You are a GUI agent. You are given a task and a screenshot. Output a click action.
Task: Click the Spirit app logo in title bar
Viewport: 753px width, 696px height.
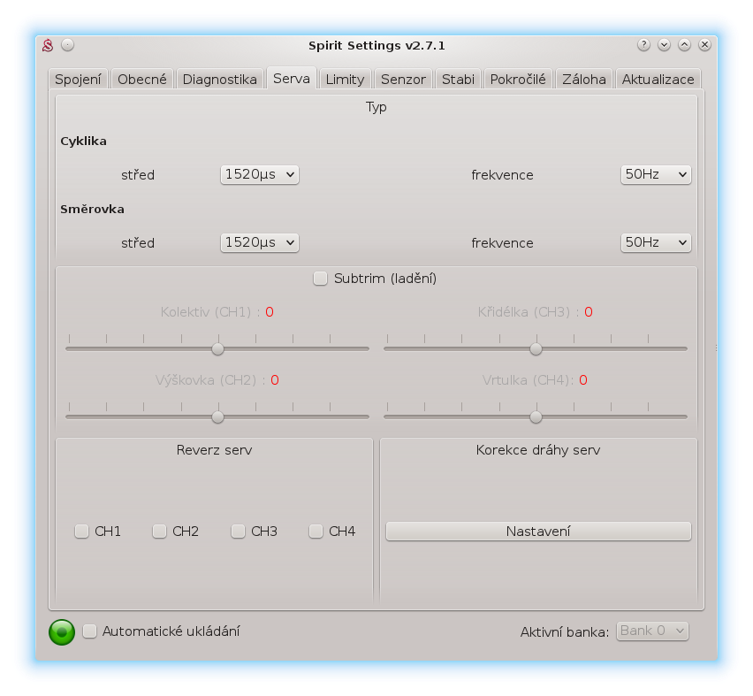(x=50, y=45)
